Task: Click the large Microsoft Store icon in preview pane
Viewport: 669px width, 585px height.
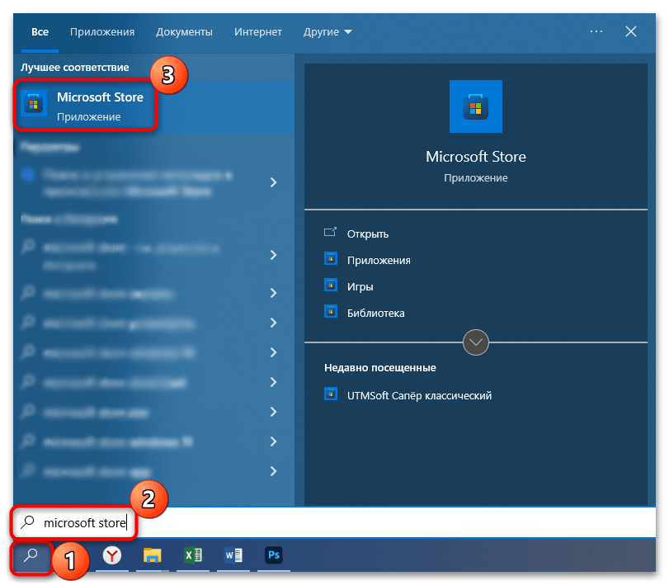Action: click(x=475, y=106)
